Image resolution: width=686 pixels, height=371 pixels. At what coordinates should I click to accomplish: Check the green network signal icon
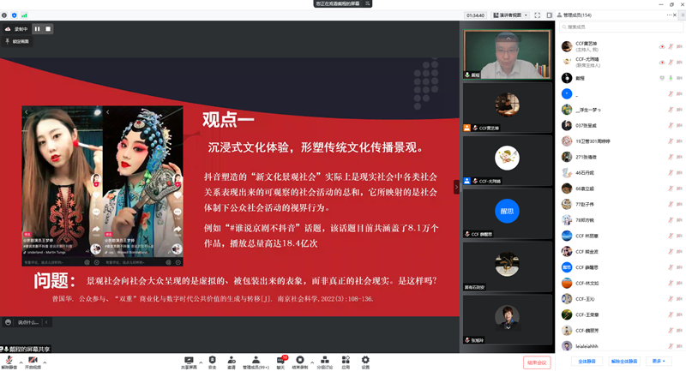(24, 15)
